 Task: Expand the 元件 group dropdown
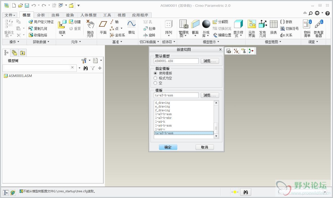(x=76, y=42)
